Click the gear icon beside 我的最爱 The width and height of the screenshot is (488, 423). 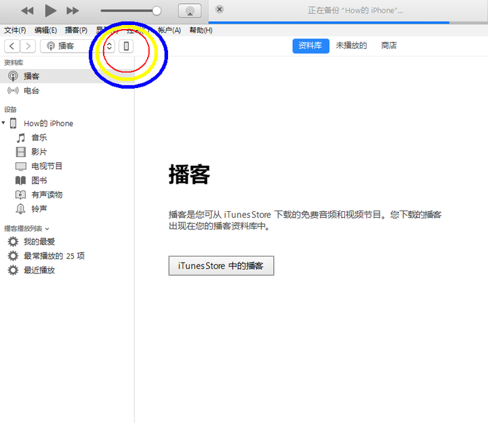(x=13, y=242)
